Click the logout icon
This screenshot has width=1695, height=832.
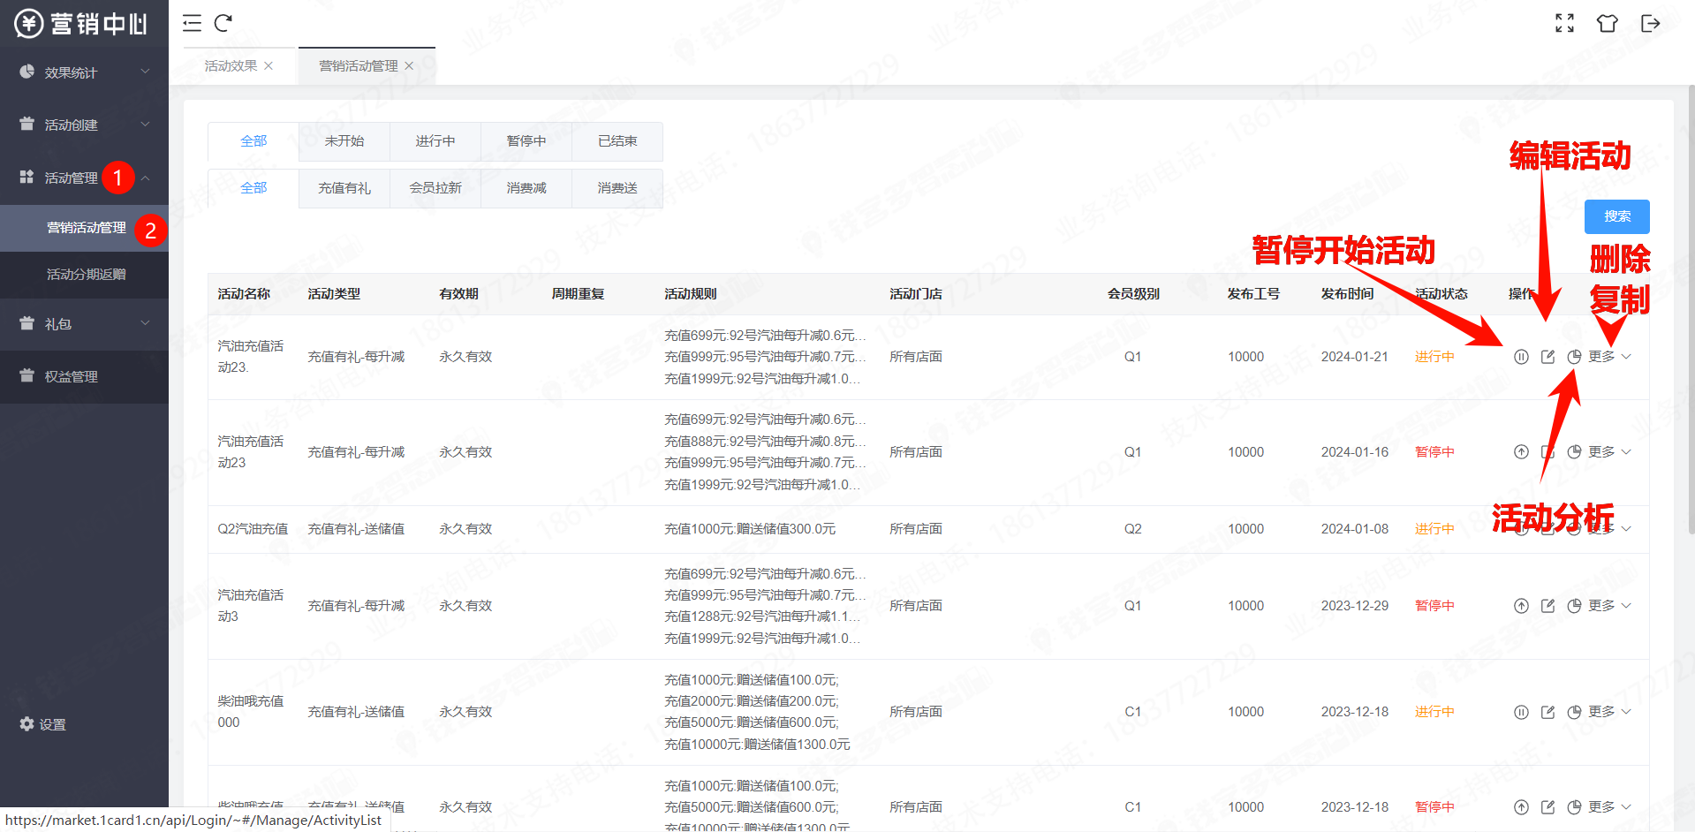pyautogui.click(x=1650, y=23)
